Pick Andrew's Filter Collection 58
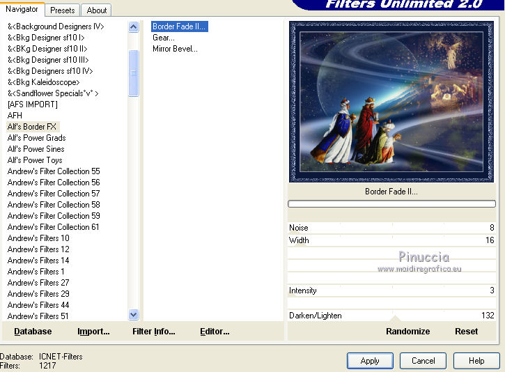Screen dimensions: 505x372 (54, 205)
